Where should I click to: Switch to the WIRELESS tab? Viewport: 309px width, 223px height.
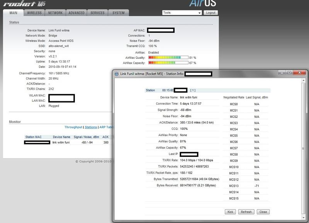[x=34, y=13]
